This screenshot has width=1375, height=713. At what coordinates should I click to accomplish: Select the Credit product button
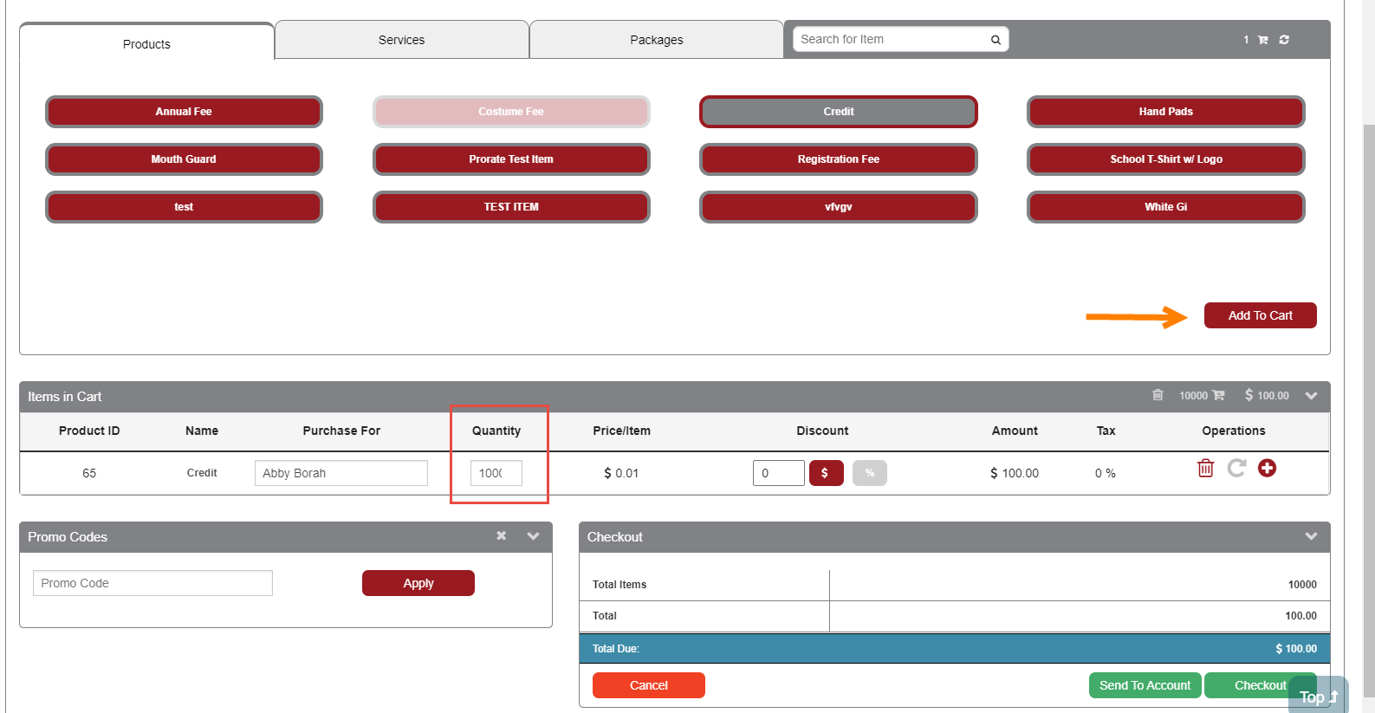coord(838,112)
